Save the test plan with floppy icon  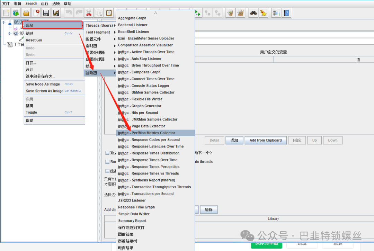pyautogui.click(x=46, y=13)
